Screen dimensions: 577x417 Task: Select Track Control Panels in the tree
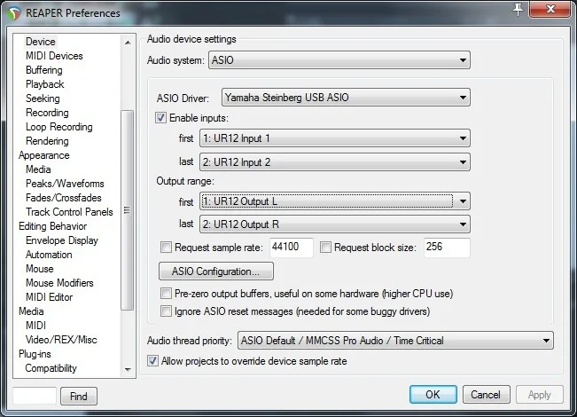(69, 212)
